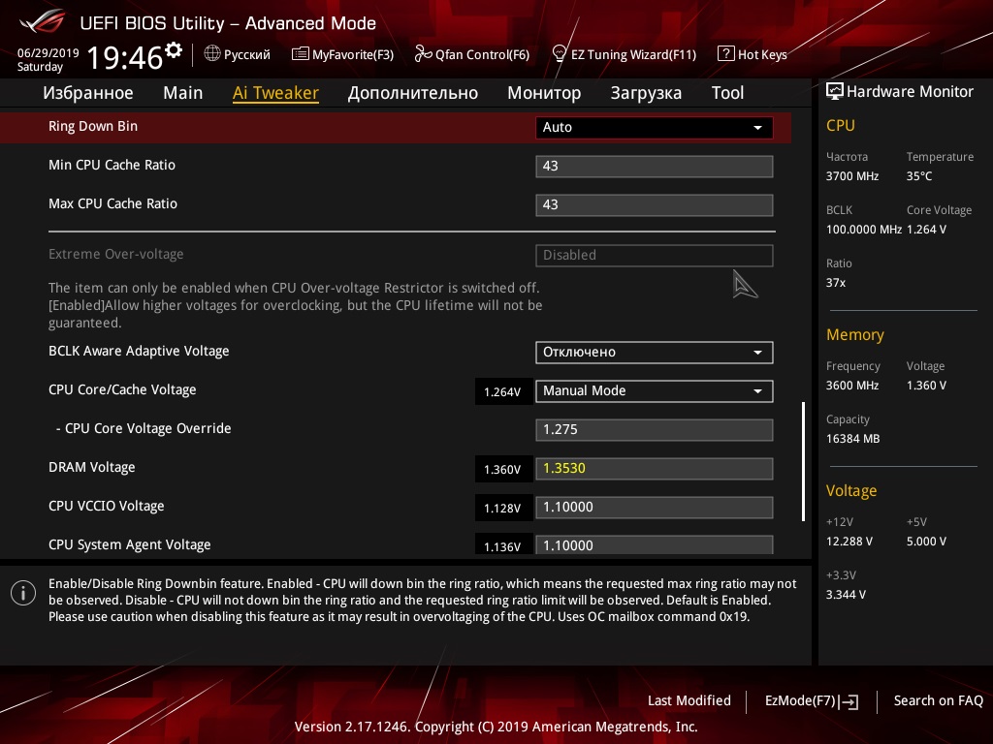
Task: Click the clock settings gear icon
Action: (x=174, y=49)
